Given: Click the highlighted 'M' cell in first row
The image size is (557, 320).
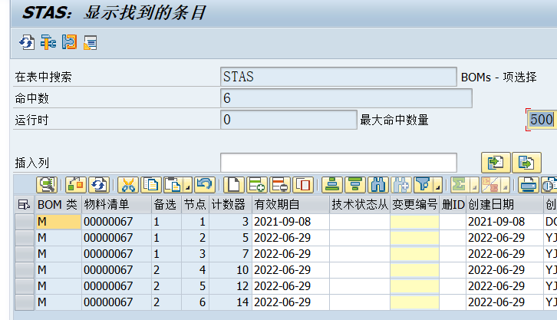Looking at the screenshot, I should [x=58, y=222].
